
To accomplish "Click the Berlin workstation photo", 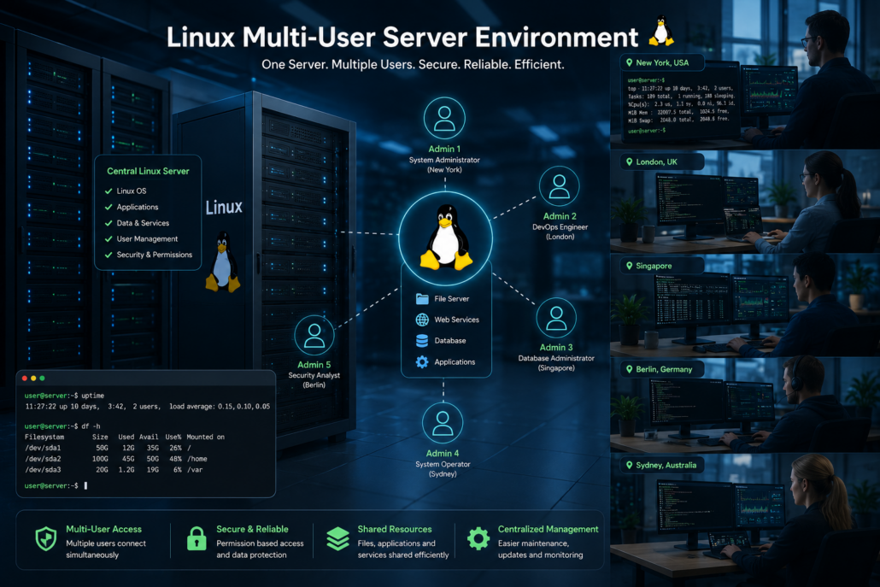I will [x=745, y=405].
